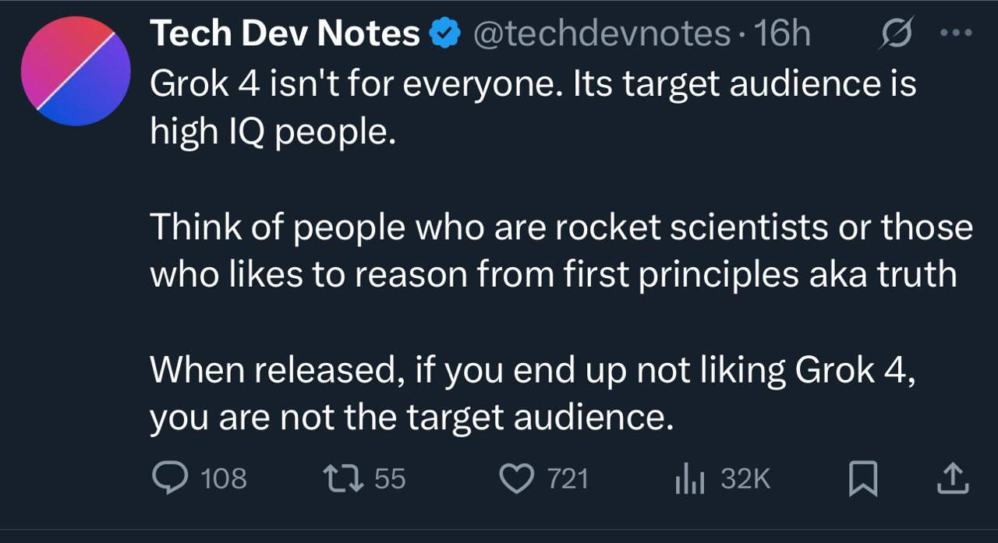Screen dimensions: 998x543
Task: Toggle the bookmark icon for this post
Action: [862, 478]
